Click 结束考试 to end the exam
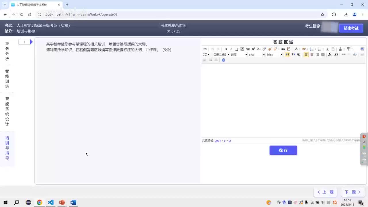Image resolution: width=368 pixels, height=207 pixels. (x=351, y=28)
